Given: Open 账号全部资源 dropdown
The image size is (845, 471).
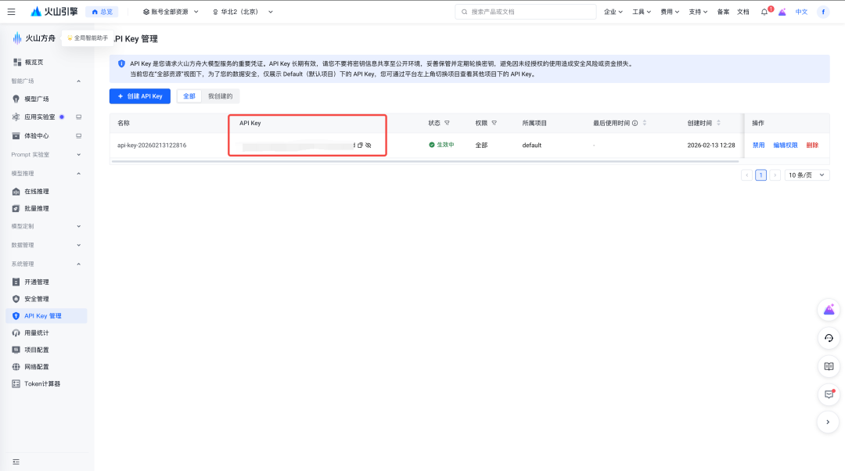Looking at the screenshot, I should pos(171,12).
